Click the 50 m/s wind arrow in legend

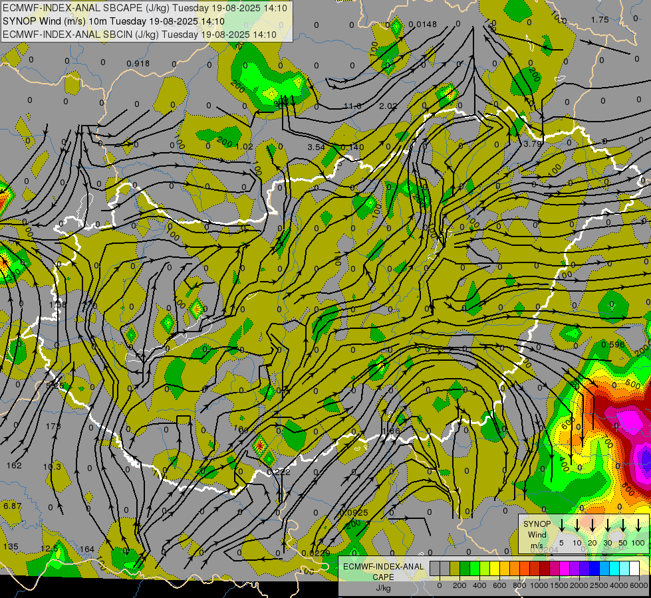click(x=623, y=526)
